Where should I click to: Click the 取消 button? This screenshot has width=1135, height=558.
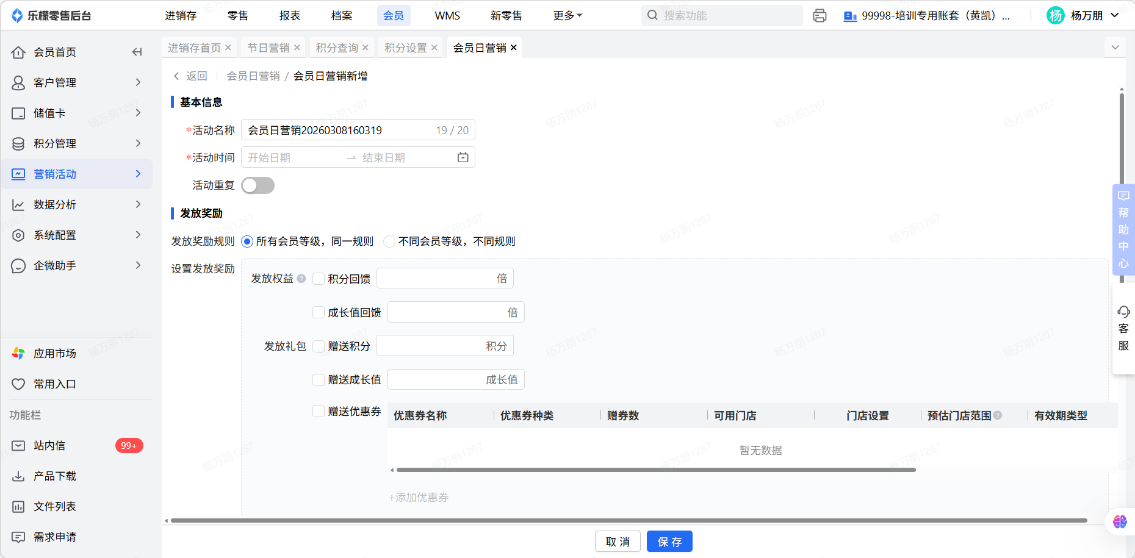tap(618, 542)
